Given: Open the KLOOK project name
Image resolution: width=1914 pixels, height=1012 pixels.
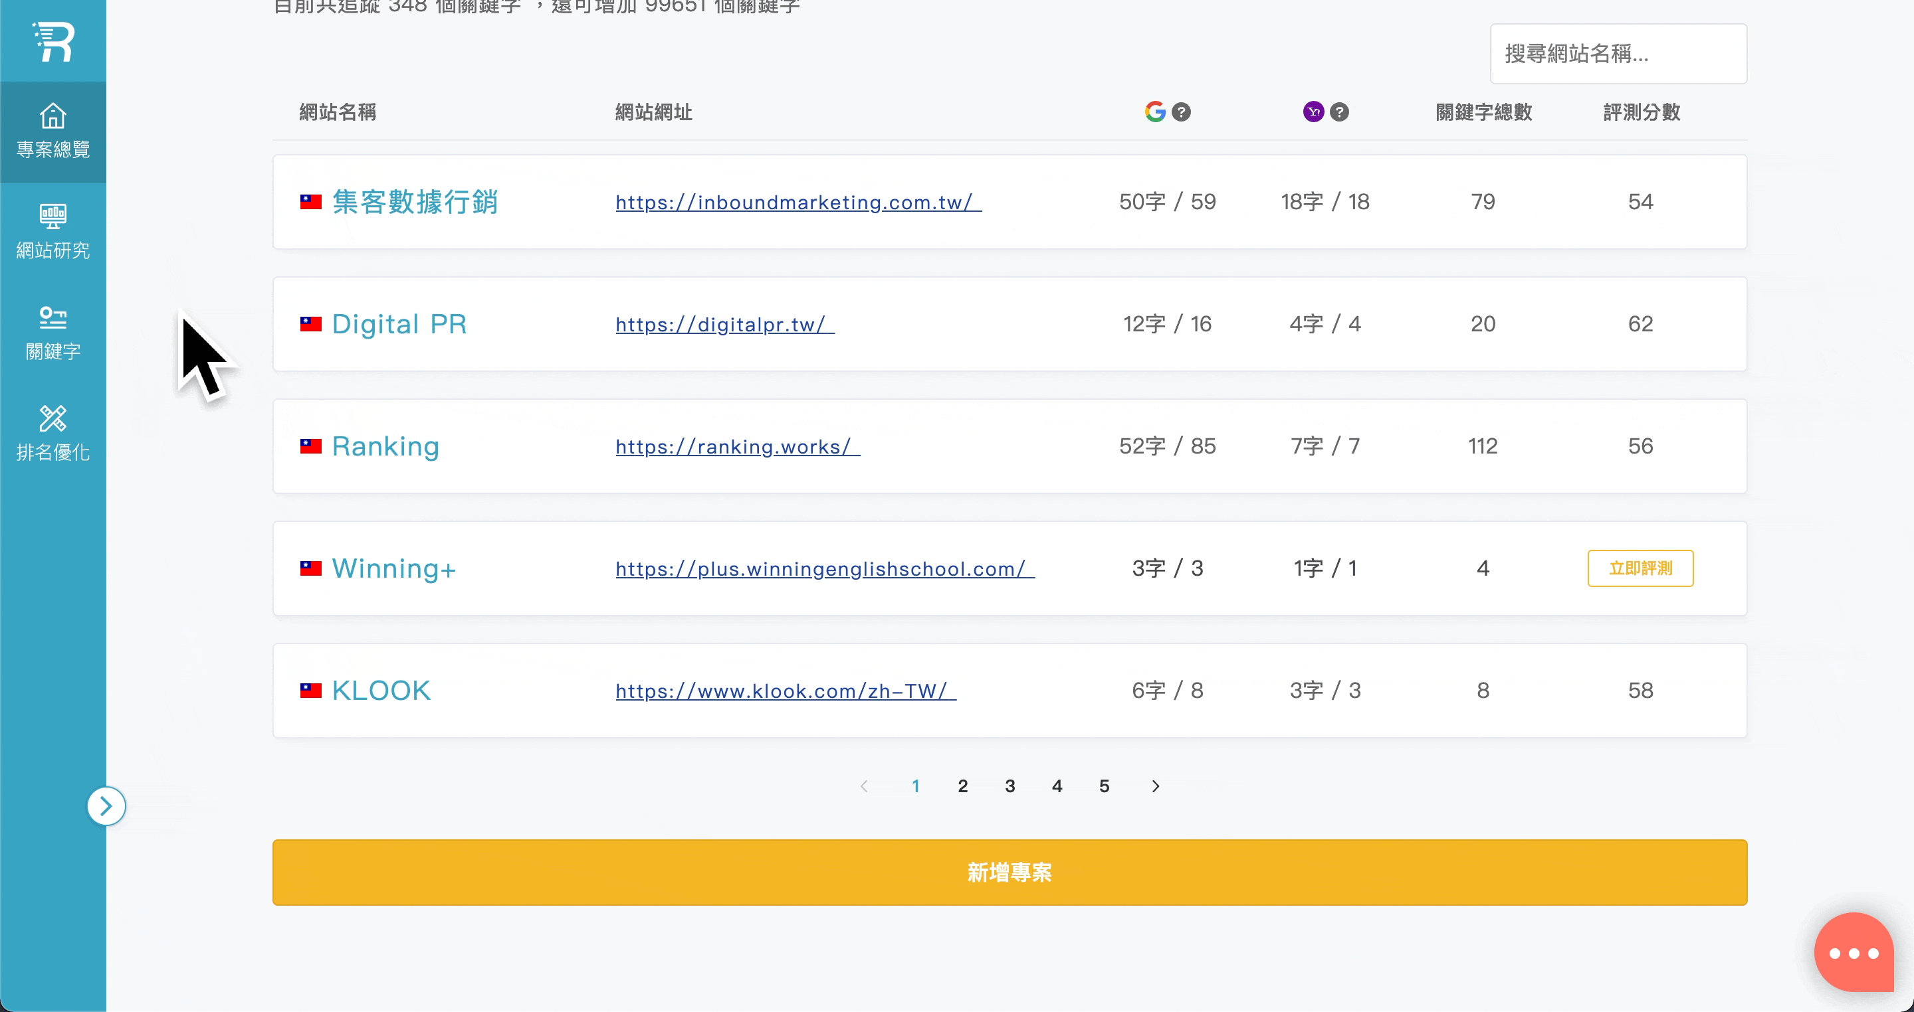Looking at the screenshot, I should tap(380, 691).
